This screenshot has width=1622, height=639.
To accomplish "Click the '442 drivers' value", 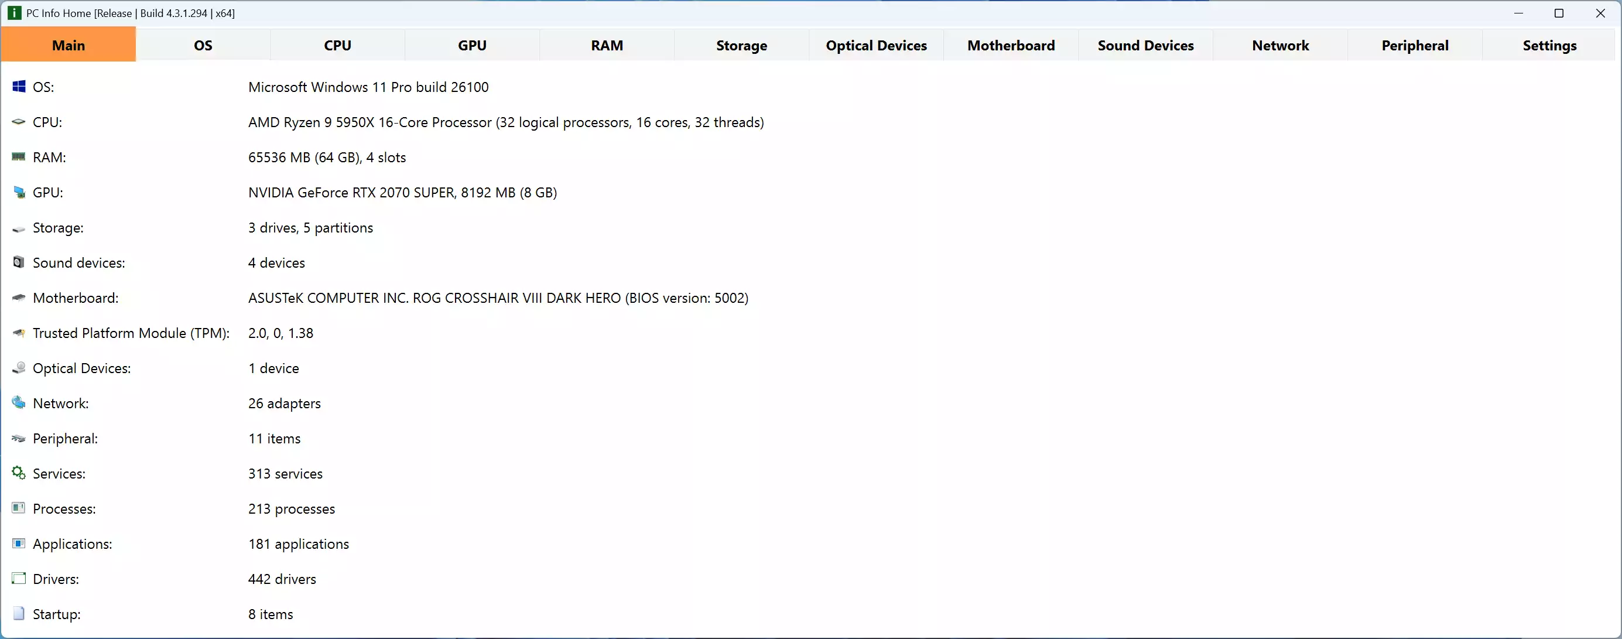I will (282, 579).
